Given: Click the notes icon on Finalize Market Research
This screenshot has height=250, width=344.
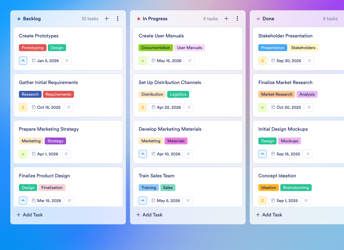Looking at the screenshot, I should coord(309,107).
